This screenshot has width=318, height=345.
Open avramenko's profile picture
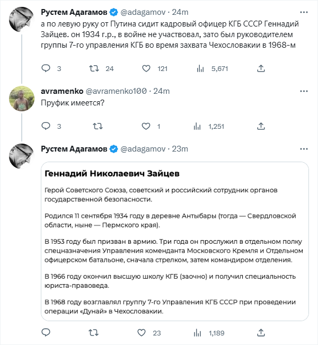point(22,99)
